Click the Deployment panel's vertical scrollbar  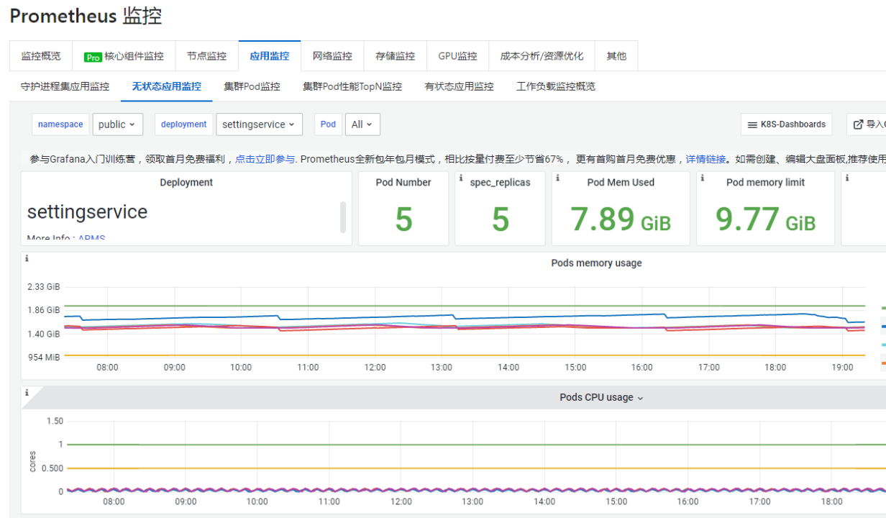(x=343, y=217)
